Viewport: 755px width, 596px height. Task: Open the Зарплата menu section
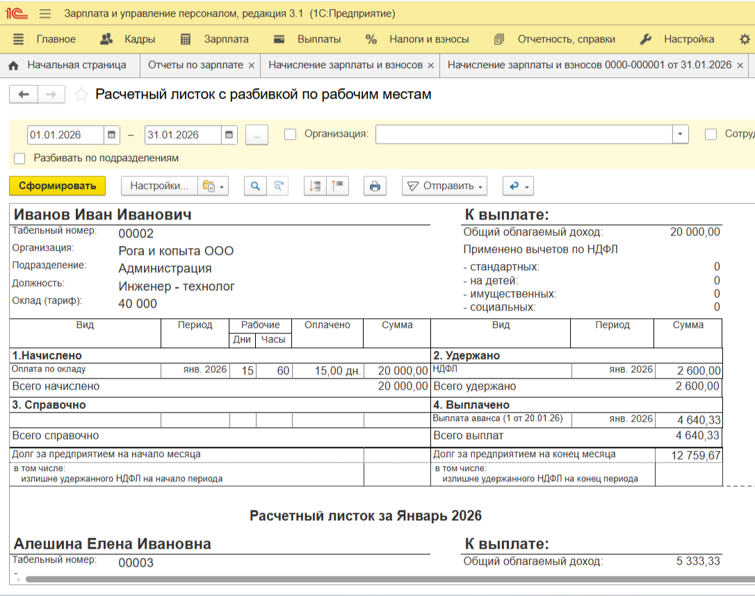pos(214,39)
